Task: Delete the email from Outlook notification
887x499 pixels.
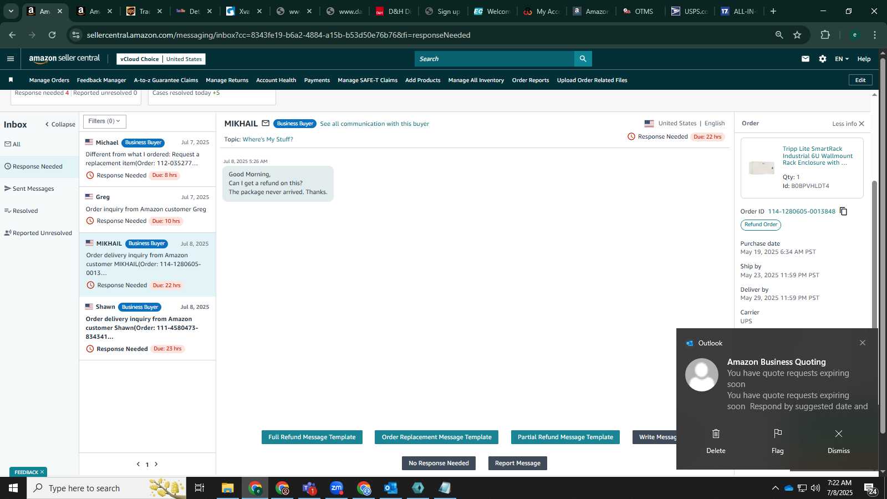Action: [x=716, y=440]
